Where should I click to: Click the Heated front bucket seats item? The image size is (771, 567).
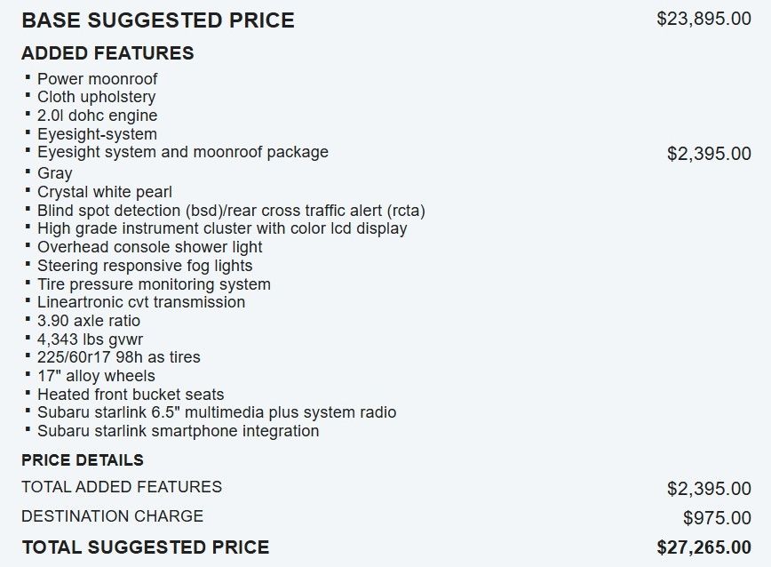pos(131,395)
